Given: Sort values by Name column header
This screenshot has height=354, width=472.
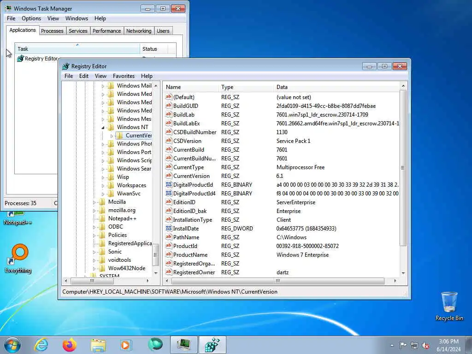Looking at the screenshot, I should point(191,87).
